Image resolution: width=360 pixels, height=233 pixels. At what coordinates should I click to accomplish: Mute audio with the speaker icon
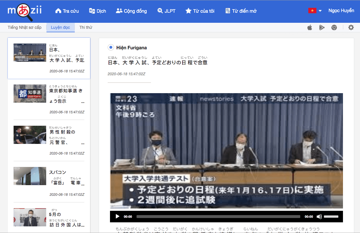click(319, 217)
